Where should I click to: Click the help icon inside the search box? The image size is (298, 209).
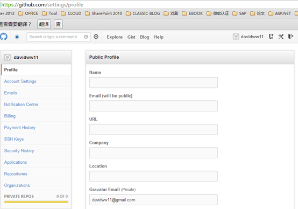point(86,37)
